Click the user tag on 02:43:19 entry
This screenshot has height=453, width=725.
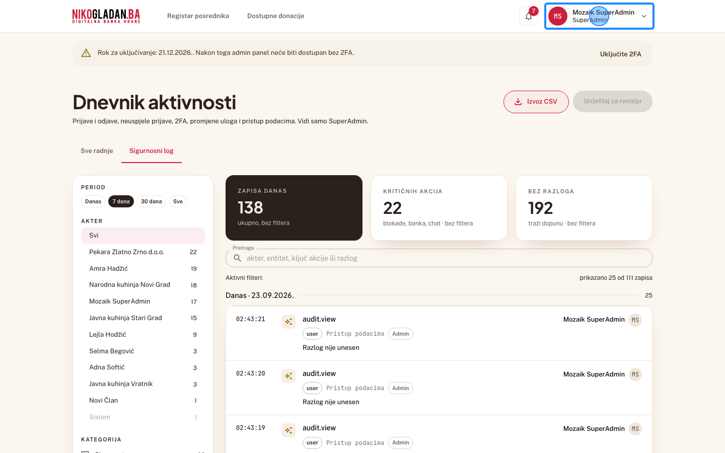pos(312,443)
